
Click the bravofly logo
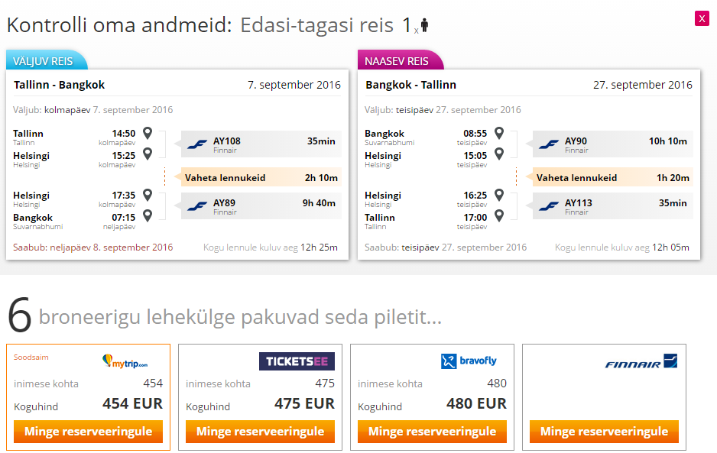pyautogui.click(x=469, y=361)
